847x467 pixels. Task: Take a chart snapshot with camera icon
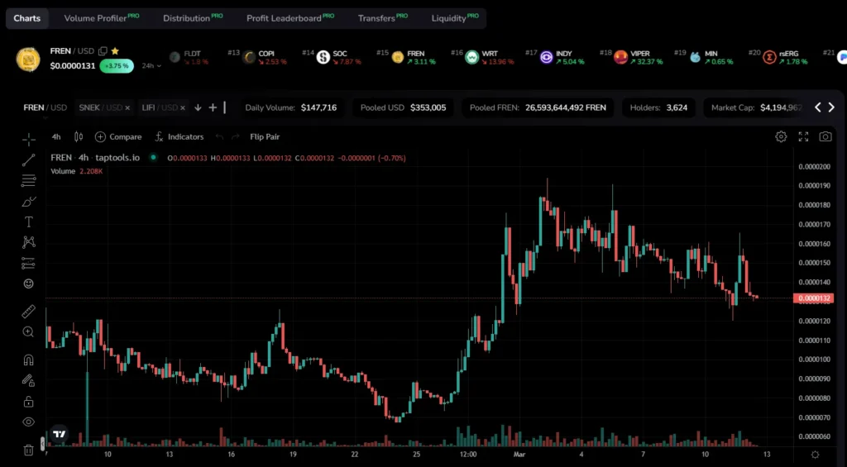pyautogui.click(x=825, y=136)
